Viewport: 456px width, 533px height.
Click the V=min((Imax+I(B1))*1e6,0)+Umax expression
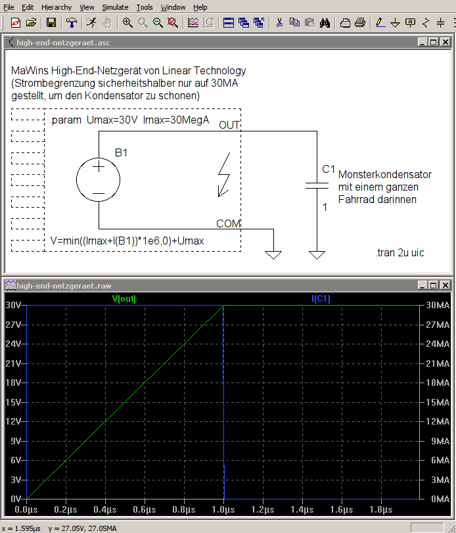click(127, 241)
